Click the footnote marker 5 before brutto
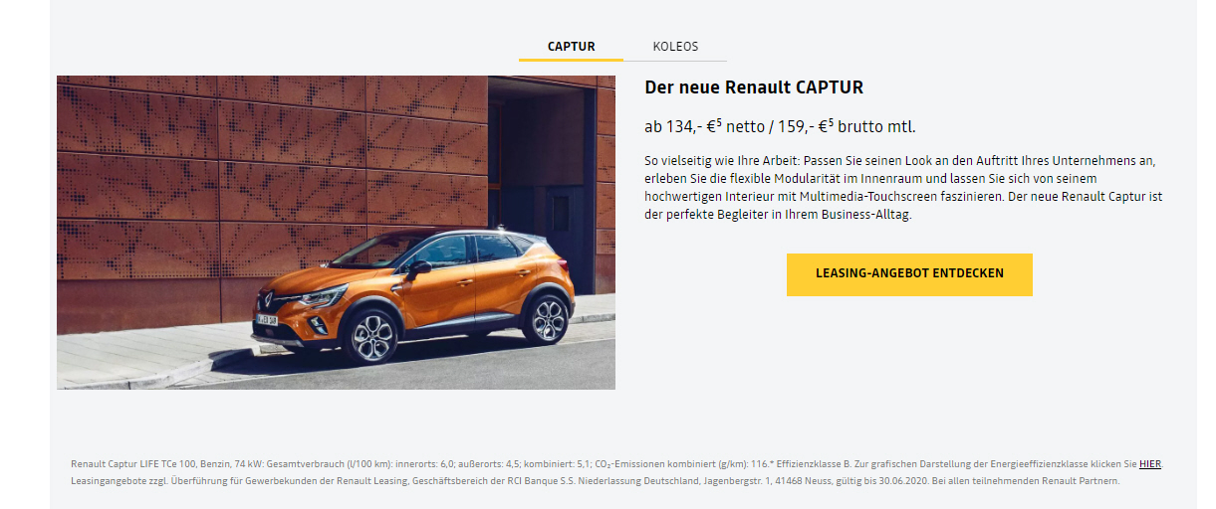This screenshot has width=1216, height=509. point(831,122)
